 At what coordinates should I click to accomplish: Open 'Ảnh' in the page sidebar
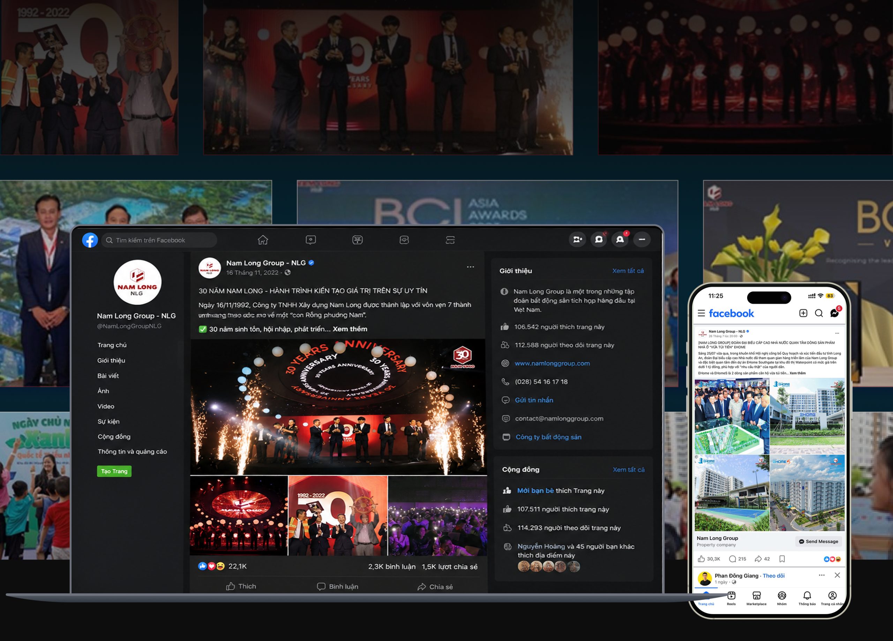point(104,391)
